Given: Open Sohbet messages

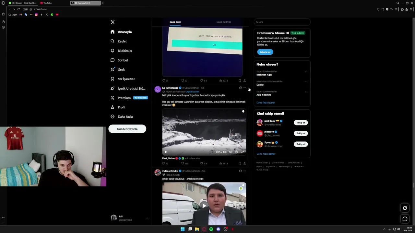Looking at the screenshot, I should [119, 60].
